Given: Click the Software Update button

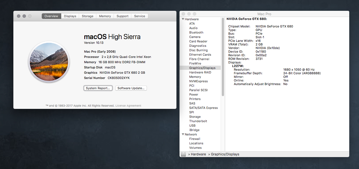Looking at the screenshot, I should point(131,88).
